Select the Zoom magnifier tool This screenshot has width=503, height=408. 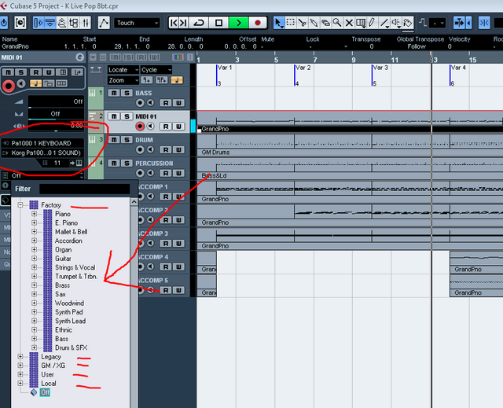(x=337, y=23)
